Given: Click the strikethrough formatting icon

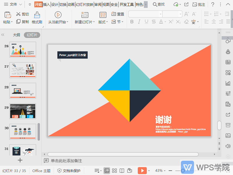Looking at the screenshot, I should [153, 22].
